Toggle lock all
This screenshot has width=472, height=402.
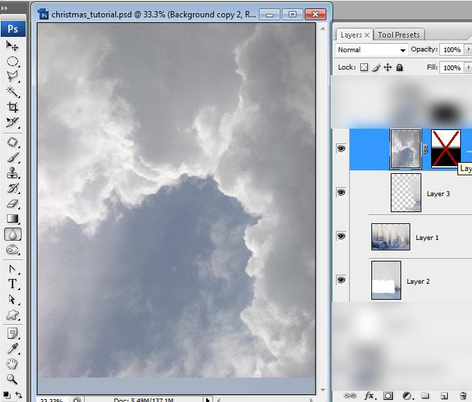tap(399, 67)
